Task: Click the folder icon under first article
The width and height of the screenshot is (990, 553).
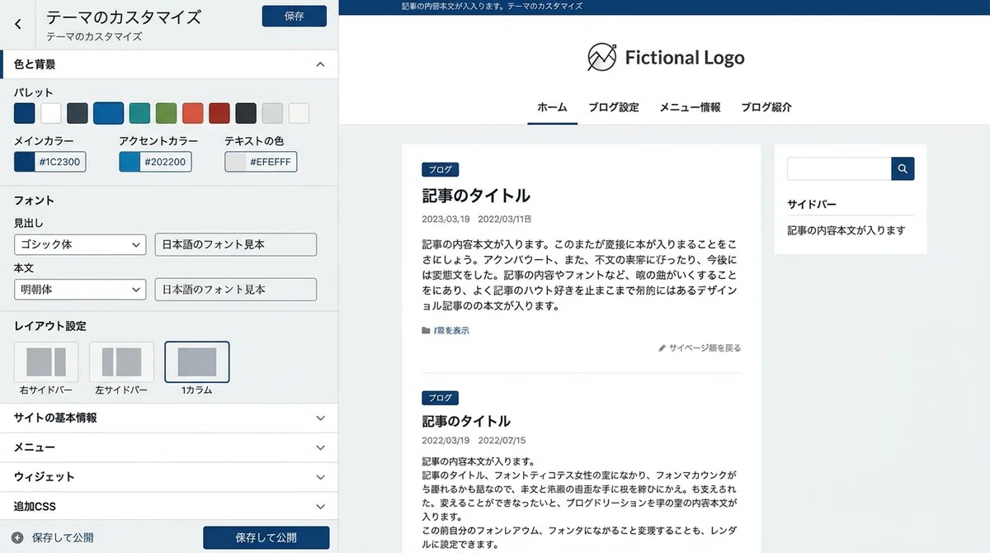Action: coord(426,331)
